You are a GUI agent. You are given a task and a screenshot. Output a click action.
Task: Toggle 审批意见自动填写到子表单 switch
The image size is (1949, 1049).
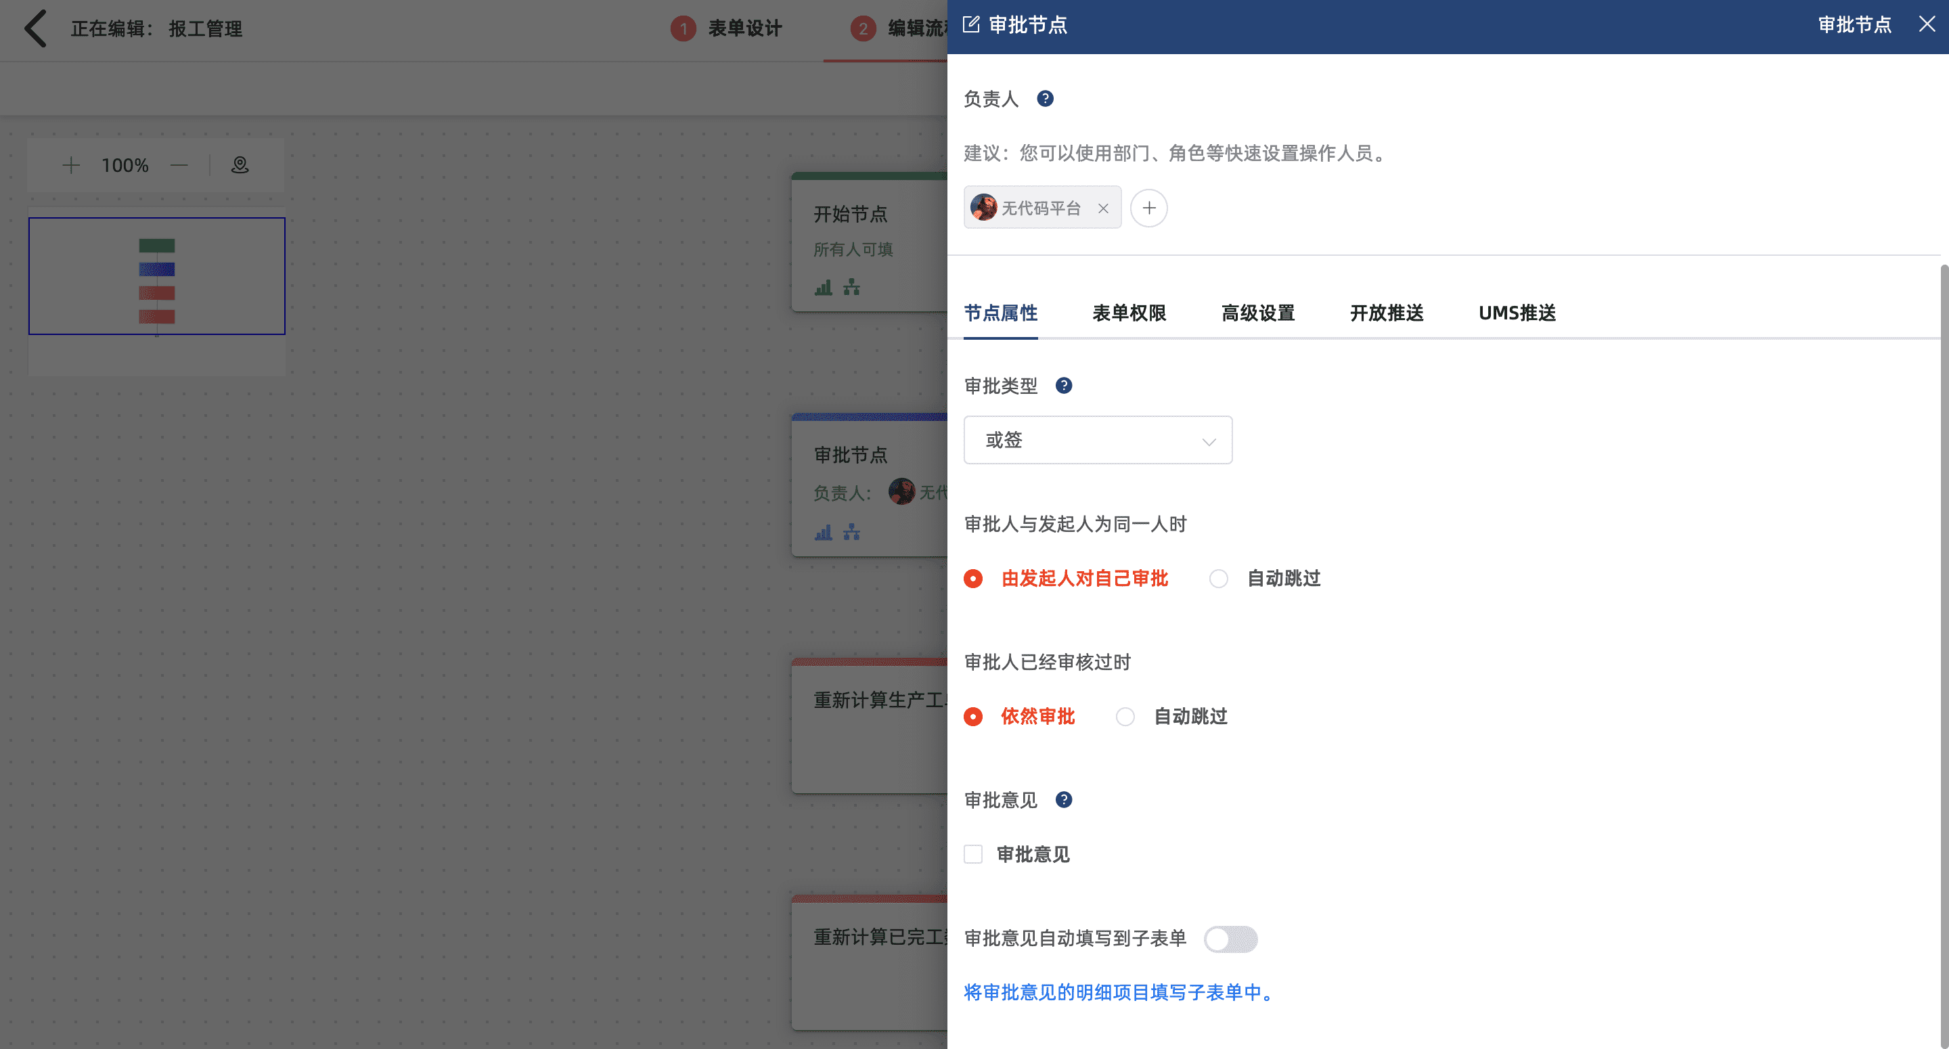click(1230, 939)
